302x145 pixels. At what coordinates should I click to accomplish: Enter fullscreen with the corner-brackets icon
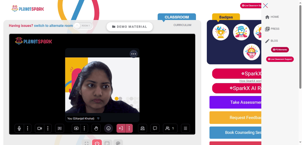click(x=86, y=143)
